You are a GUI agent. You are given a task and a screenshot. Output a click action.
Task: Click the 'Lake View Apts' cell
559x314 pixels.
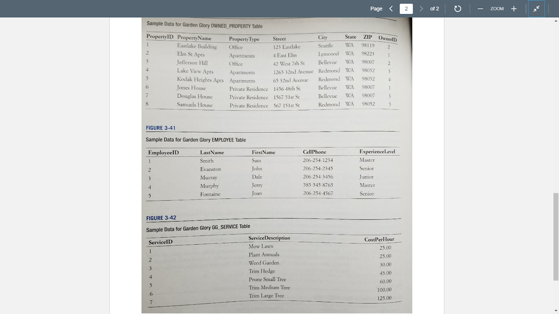195,71
